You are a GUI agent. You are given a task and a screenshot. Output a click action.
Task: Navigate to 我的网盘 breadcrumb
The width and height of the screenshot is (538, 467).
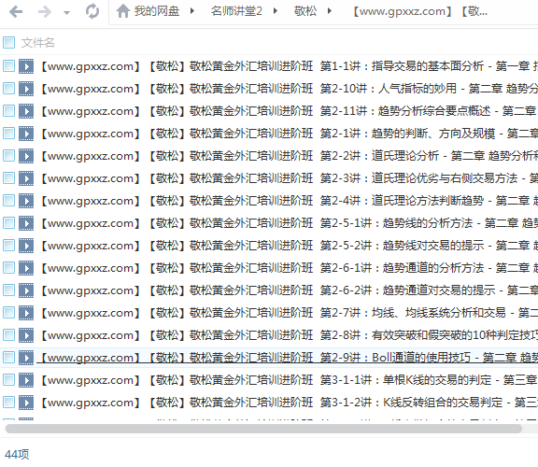coord(157,11)
